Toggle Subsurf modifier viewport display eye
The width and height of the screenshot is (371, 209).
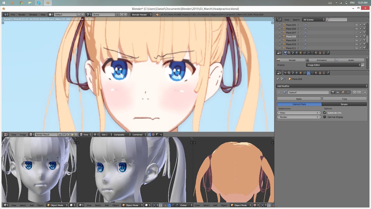click(x=338, y=92)
